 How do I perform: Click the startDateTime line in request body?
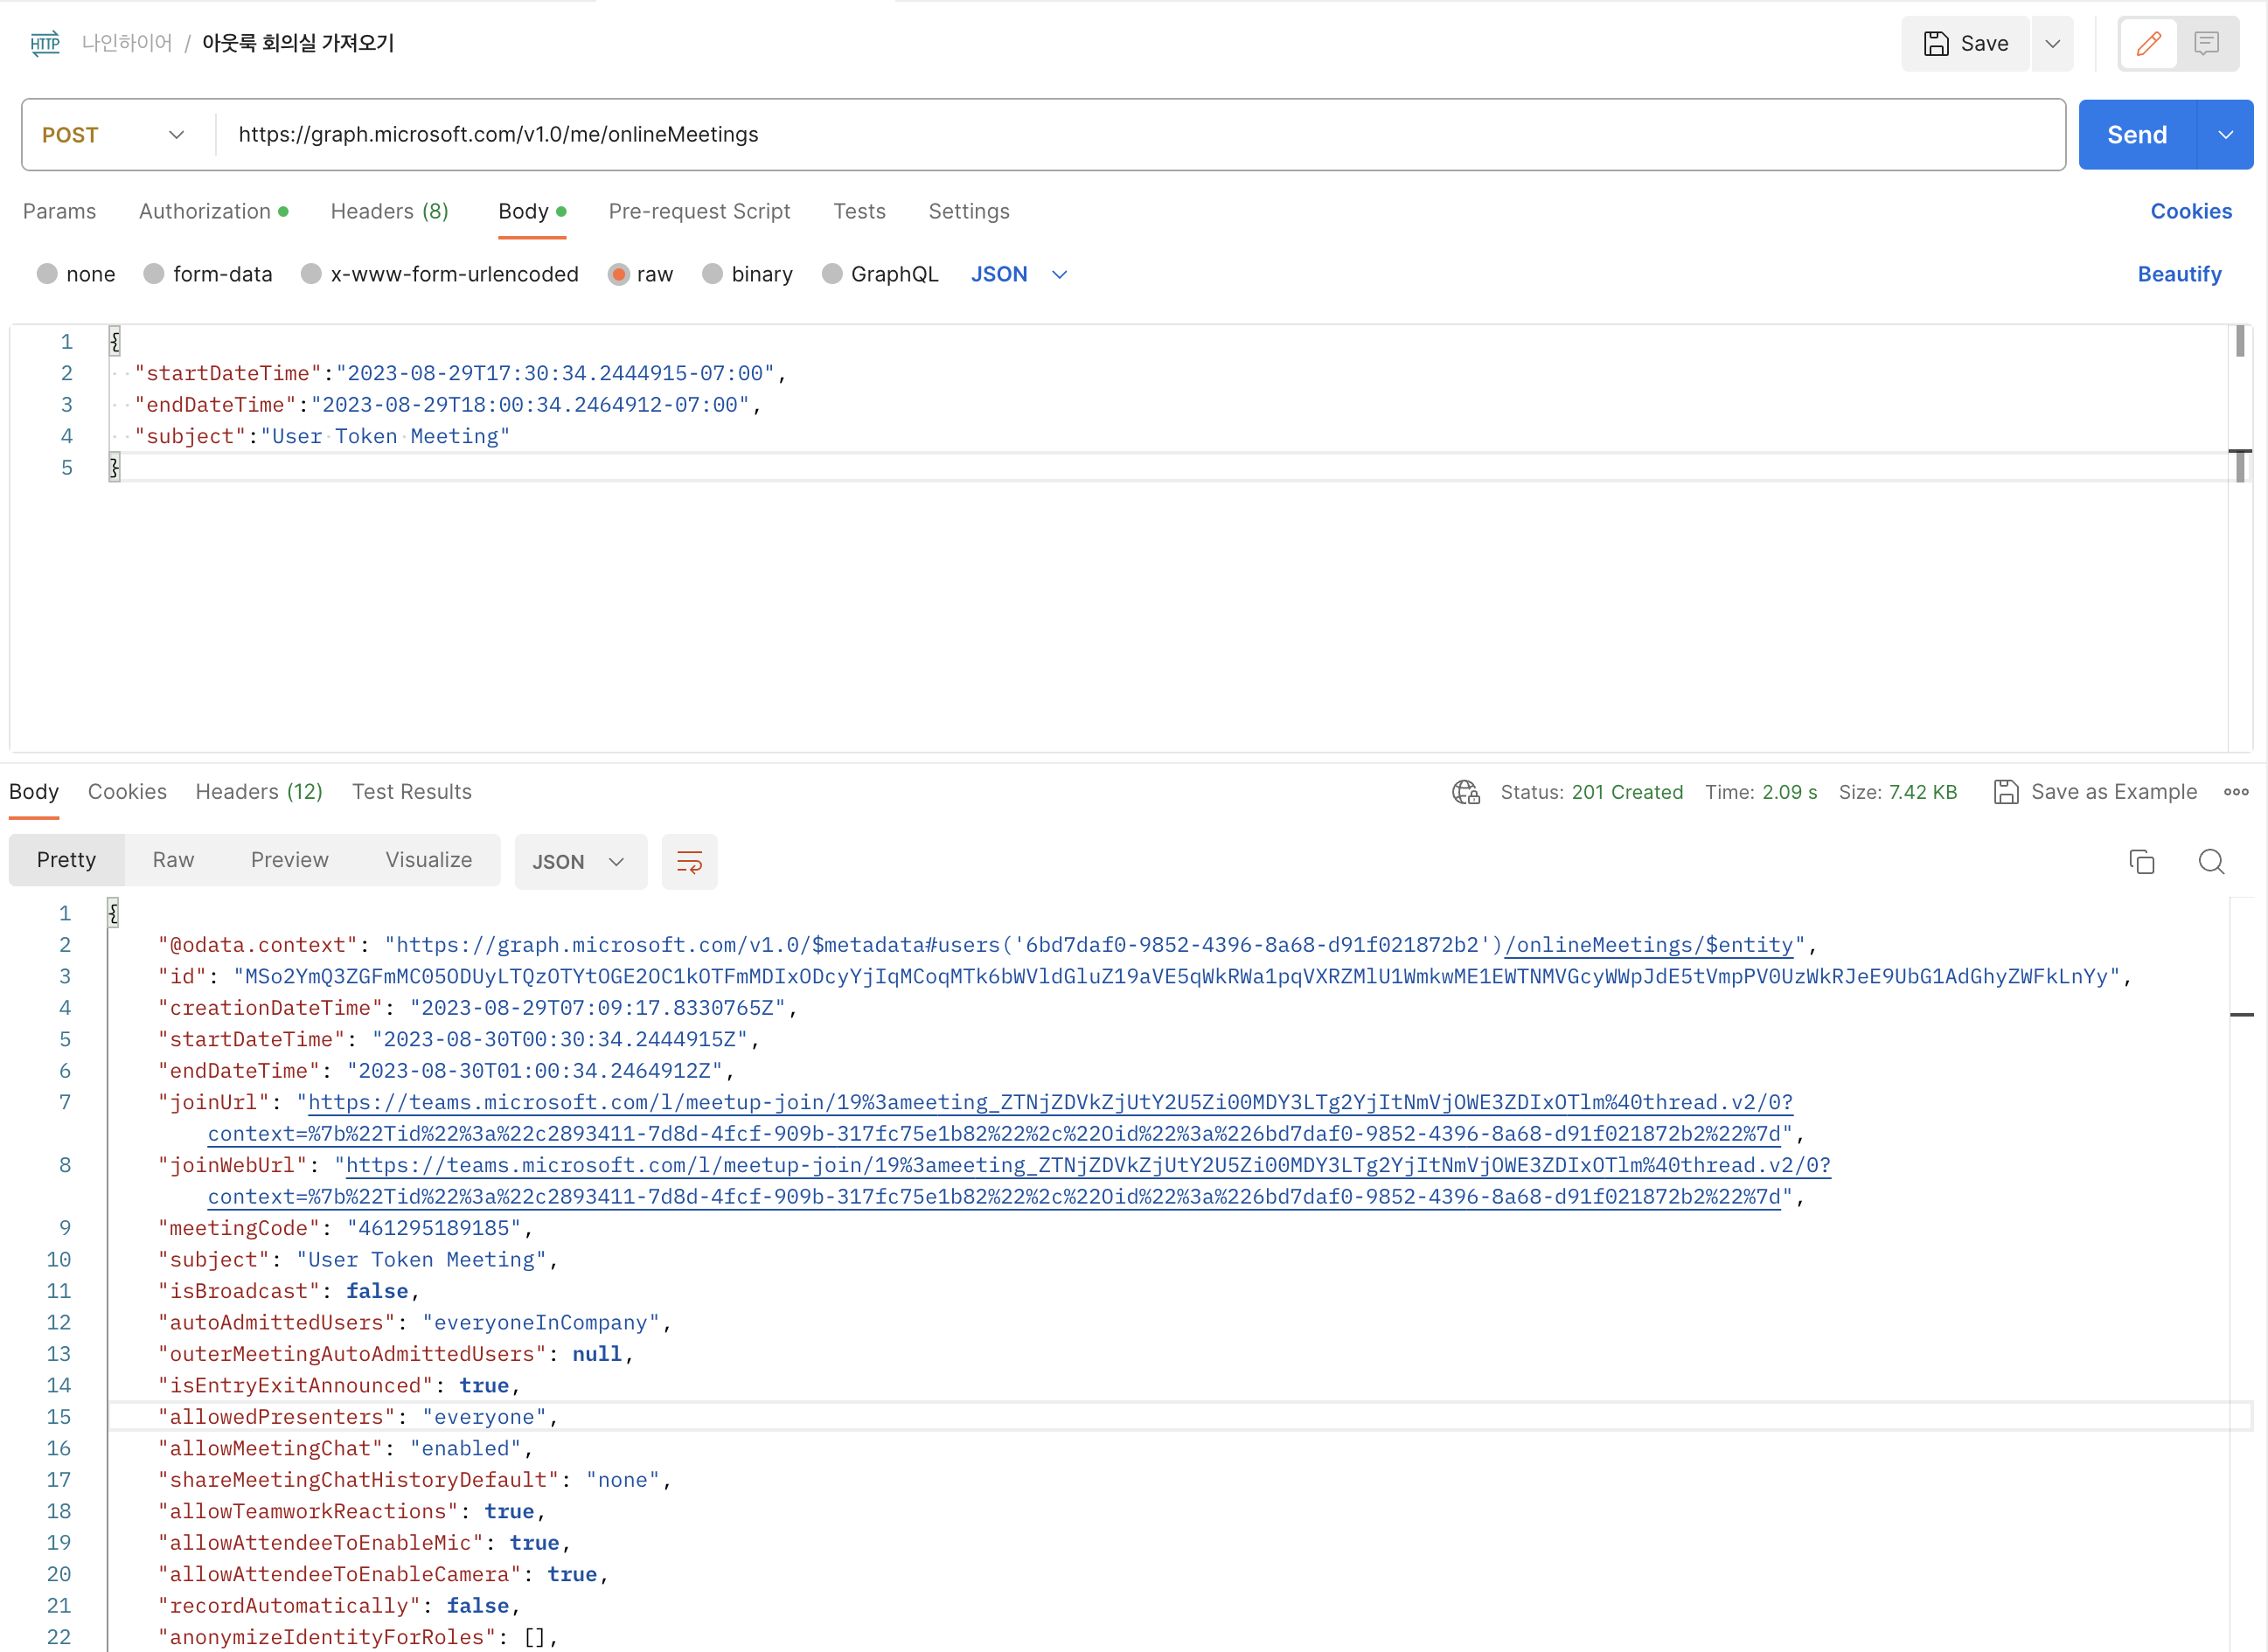pos(460,373)
